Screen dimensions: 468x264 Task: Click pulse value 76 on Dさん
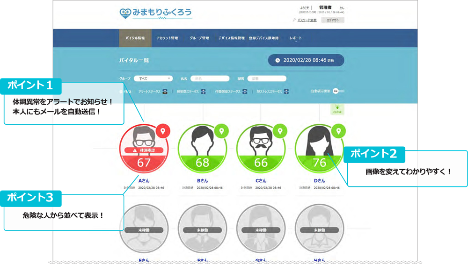tap(319, 163)
